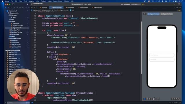
Task: Toggle the debug area at bottom right
Action: tap(180, 103)
